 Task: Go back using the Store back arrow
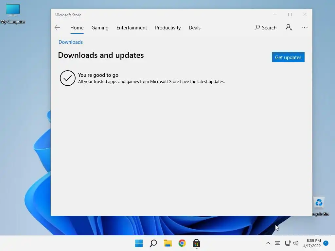57,27
